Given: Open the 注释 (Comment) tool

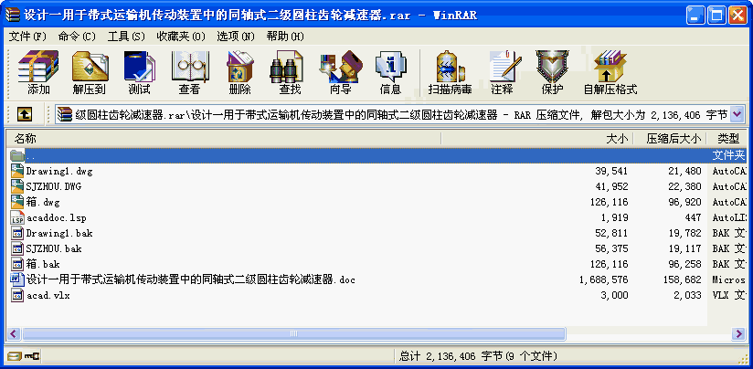Looking at the screenshot, I should pyautogui.click(x=503, y=72).
